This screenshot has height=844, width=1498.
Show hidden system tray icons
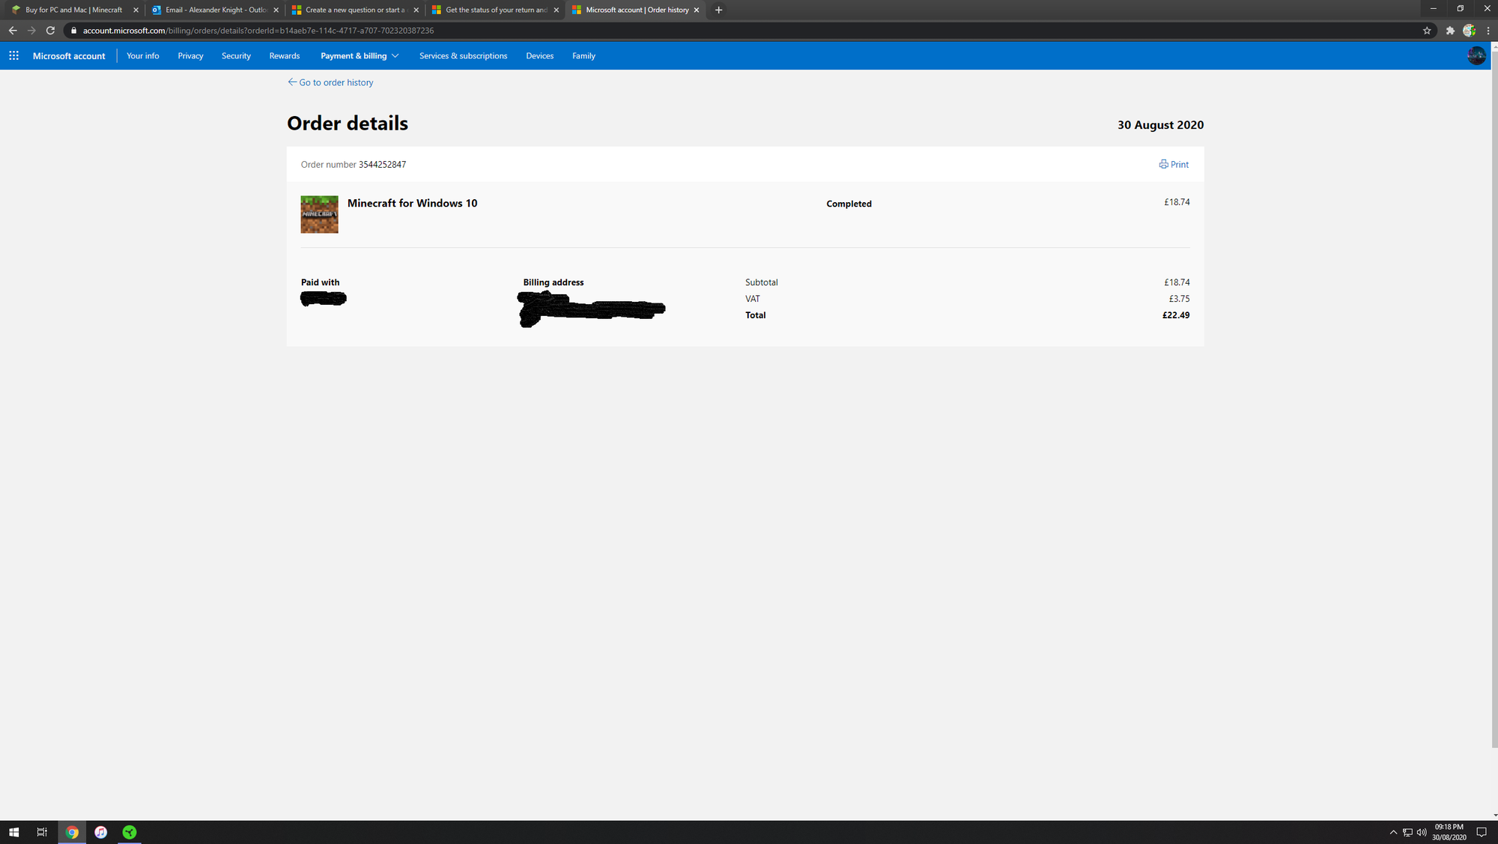pyautogui.click(x=1393, y=832)
